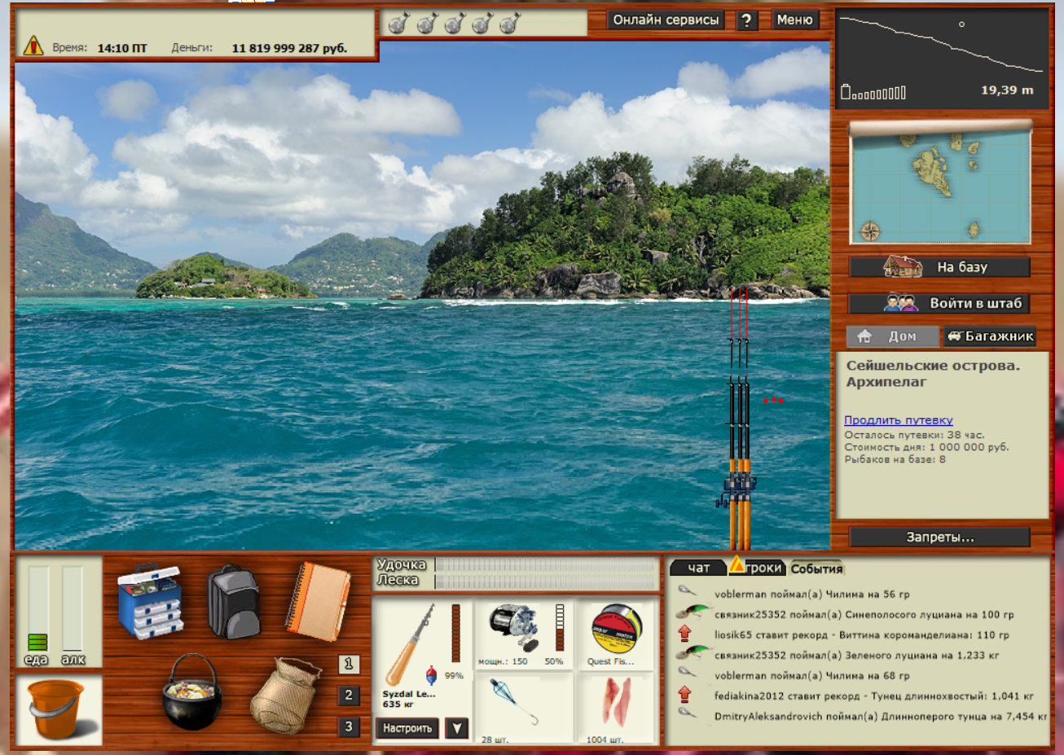Open the Онлайн сервисы menu

pyautogui.click(x=666, y=20)
